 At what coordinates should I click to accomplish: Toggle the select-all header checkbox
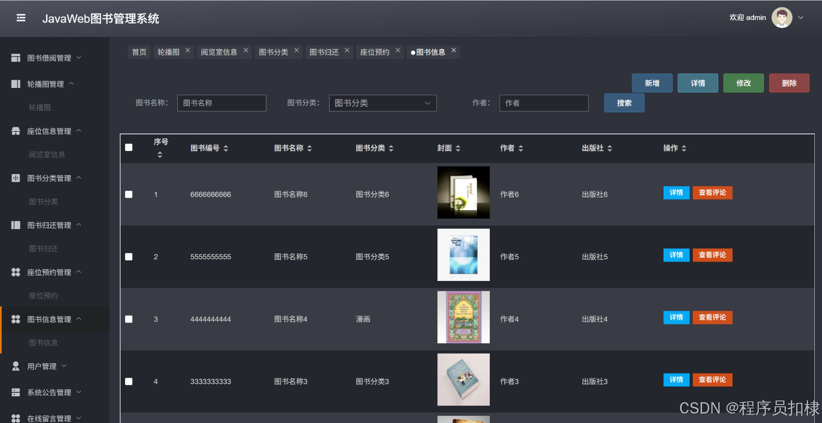(129, 147)
